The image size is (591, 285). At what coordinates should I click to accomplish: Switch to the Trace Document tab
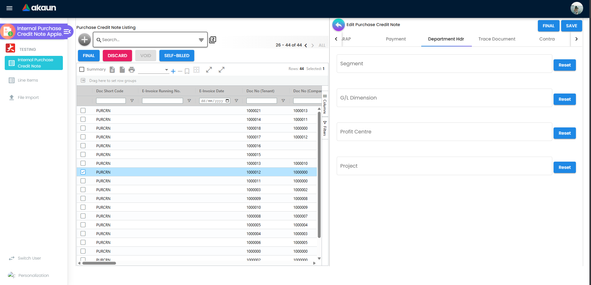pyautogui.click(x=497, y=39)
